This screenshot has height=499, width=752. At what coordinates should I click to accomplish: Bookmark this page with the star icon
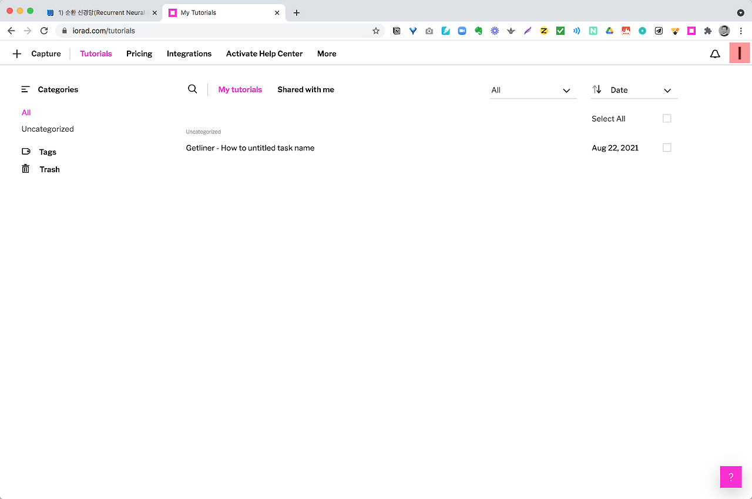tap(376, 31)
